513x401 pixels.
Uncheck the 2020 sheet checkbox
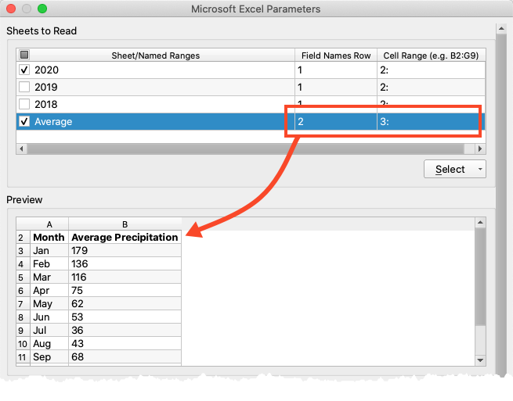(24, 70)
